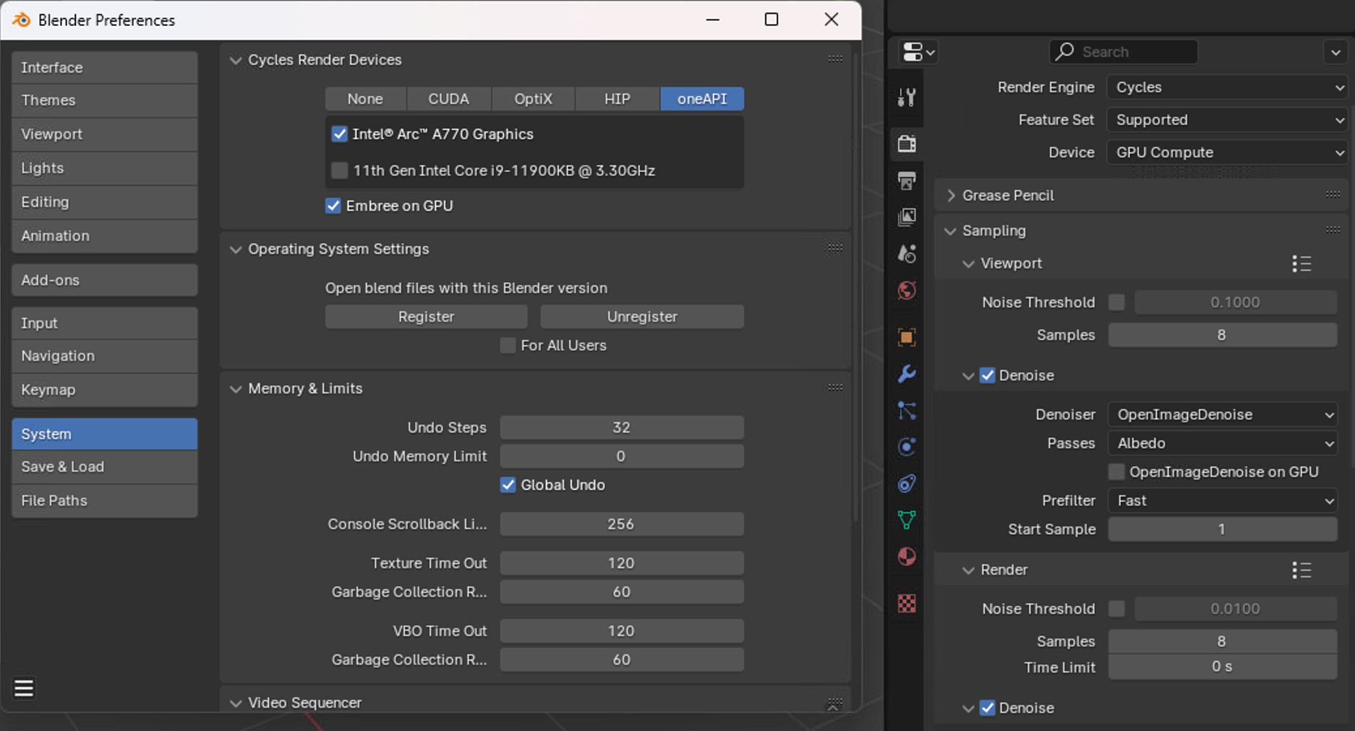
Task: Select the None device tab
Action: (x=365, y=99)
